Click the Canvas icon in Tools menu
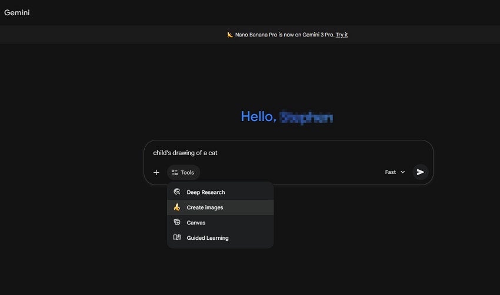Screen dimensions: 500x295 pos(177,223)
